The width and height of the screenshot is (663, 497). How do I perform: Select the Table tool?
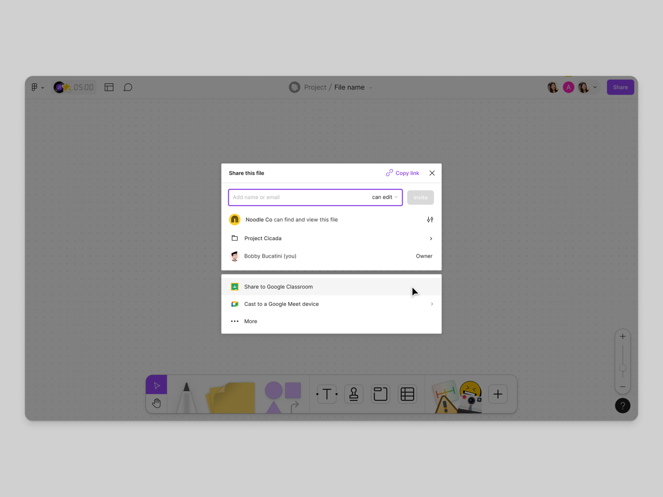click(x=407, y=394)
